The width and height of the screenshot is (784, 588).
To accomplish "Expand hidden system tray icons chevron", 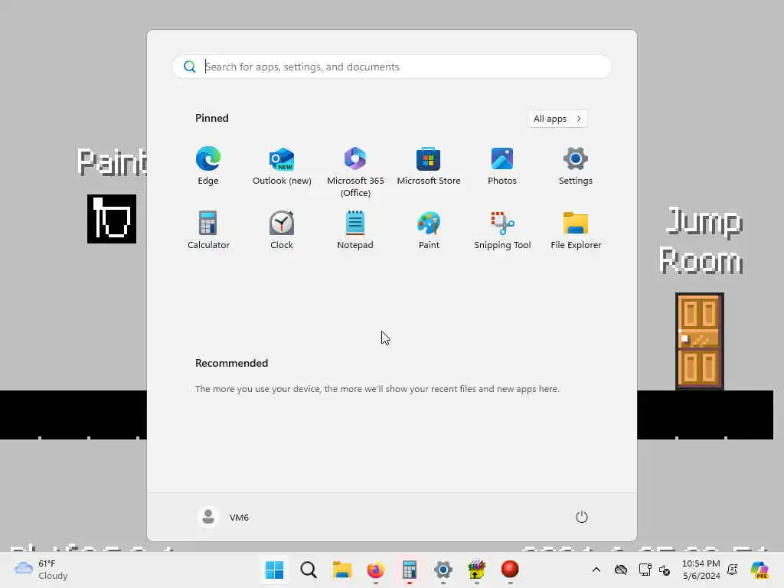I will [x=596, y=570].
